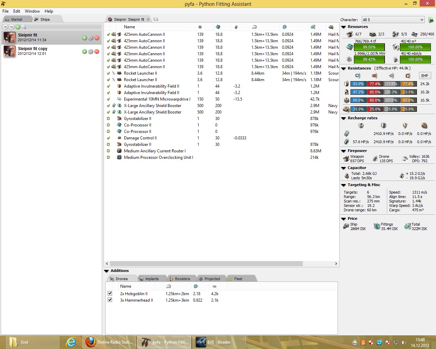Click the calibration icon next to 250/400

pos(415,34)
